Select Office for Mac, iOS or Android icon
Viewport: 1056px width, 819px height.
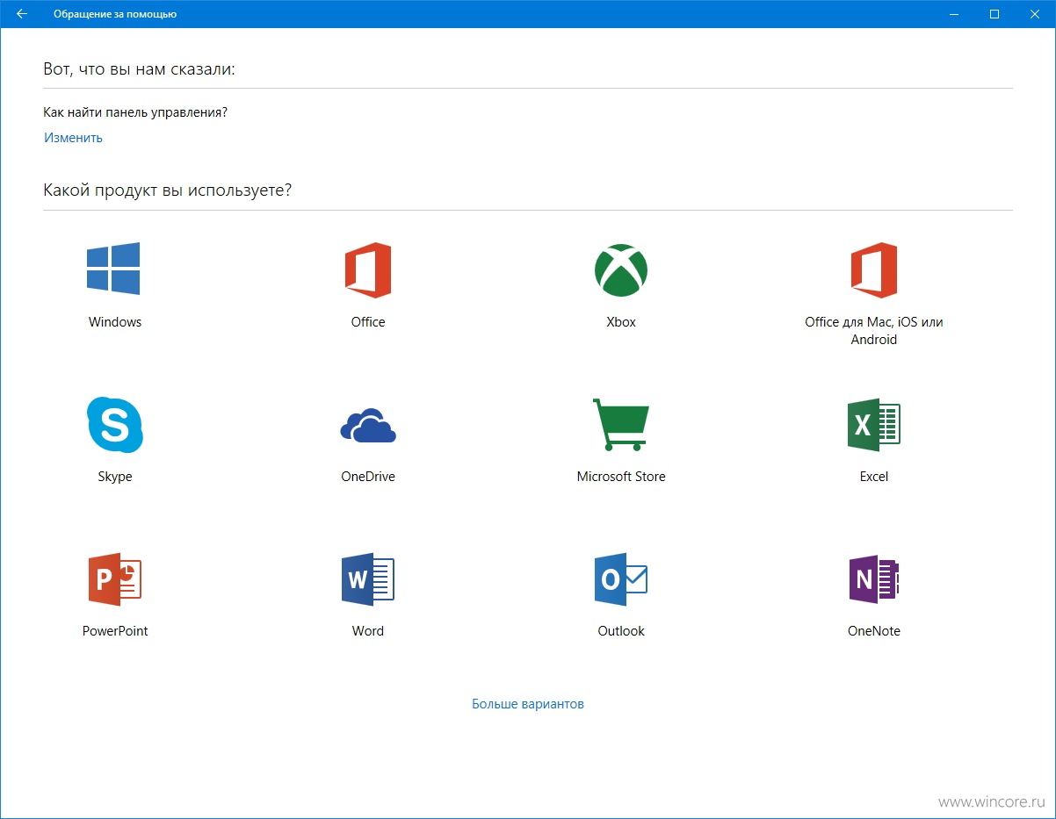point(874,270)
